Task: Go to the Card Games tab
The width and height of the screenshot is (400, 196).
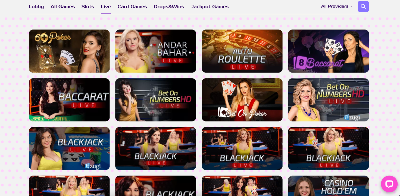Action: click(x=132, y=6)
